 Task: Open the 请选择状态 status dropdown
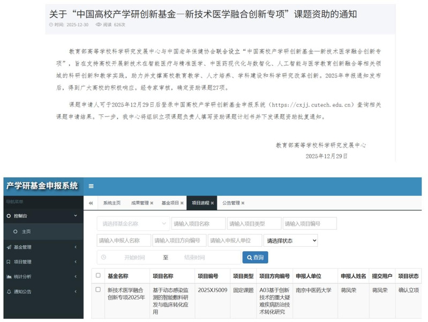[291, 240]
